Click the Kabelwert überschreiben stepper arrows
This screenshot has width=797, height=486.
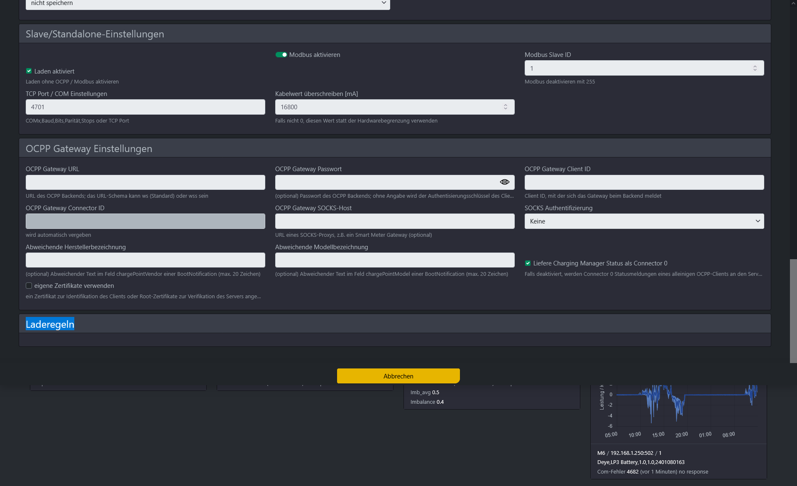(x=505, y=107)
